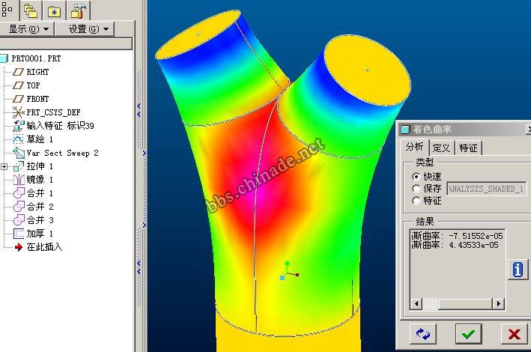Select the 拉伸 1 extrude icon

coord(18,166)
